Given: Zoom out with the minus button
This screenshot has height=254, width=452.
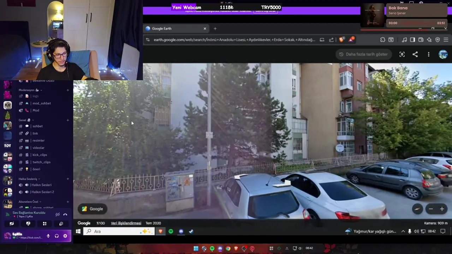Looking at the screenshot, I should pos(431,209).
